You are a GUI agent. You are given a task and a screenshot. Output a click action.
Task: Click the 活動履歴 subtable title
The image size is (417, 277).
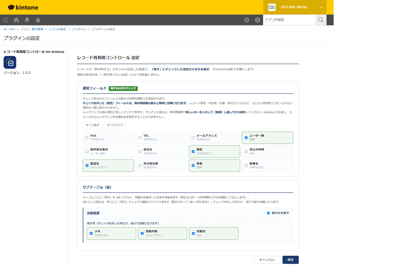tap(93, 213)
